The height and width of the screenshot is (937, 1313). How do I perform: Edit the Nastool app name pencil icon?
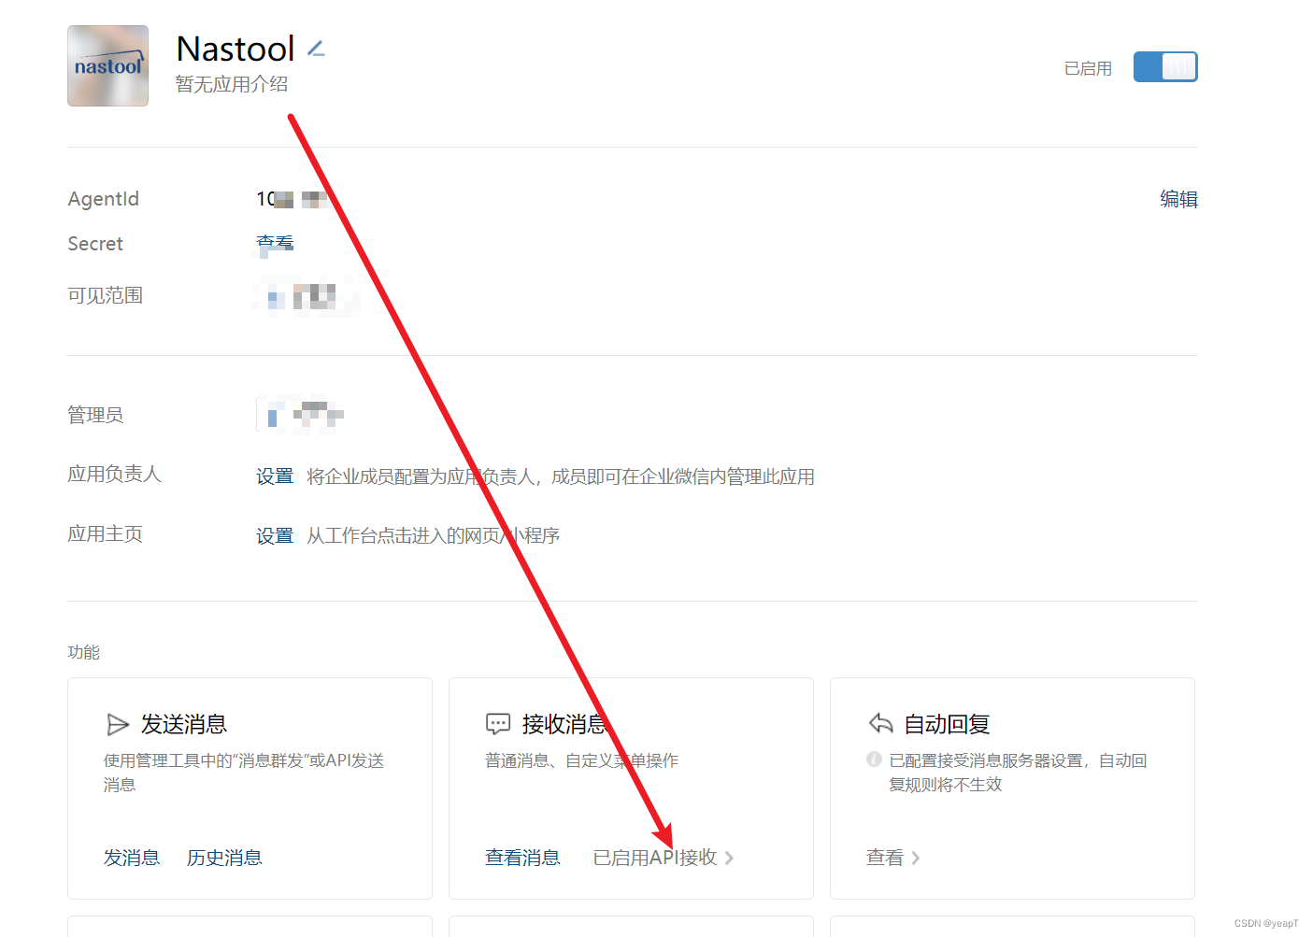coord(316,48)
